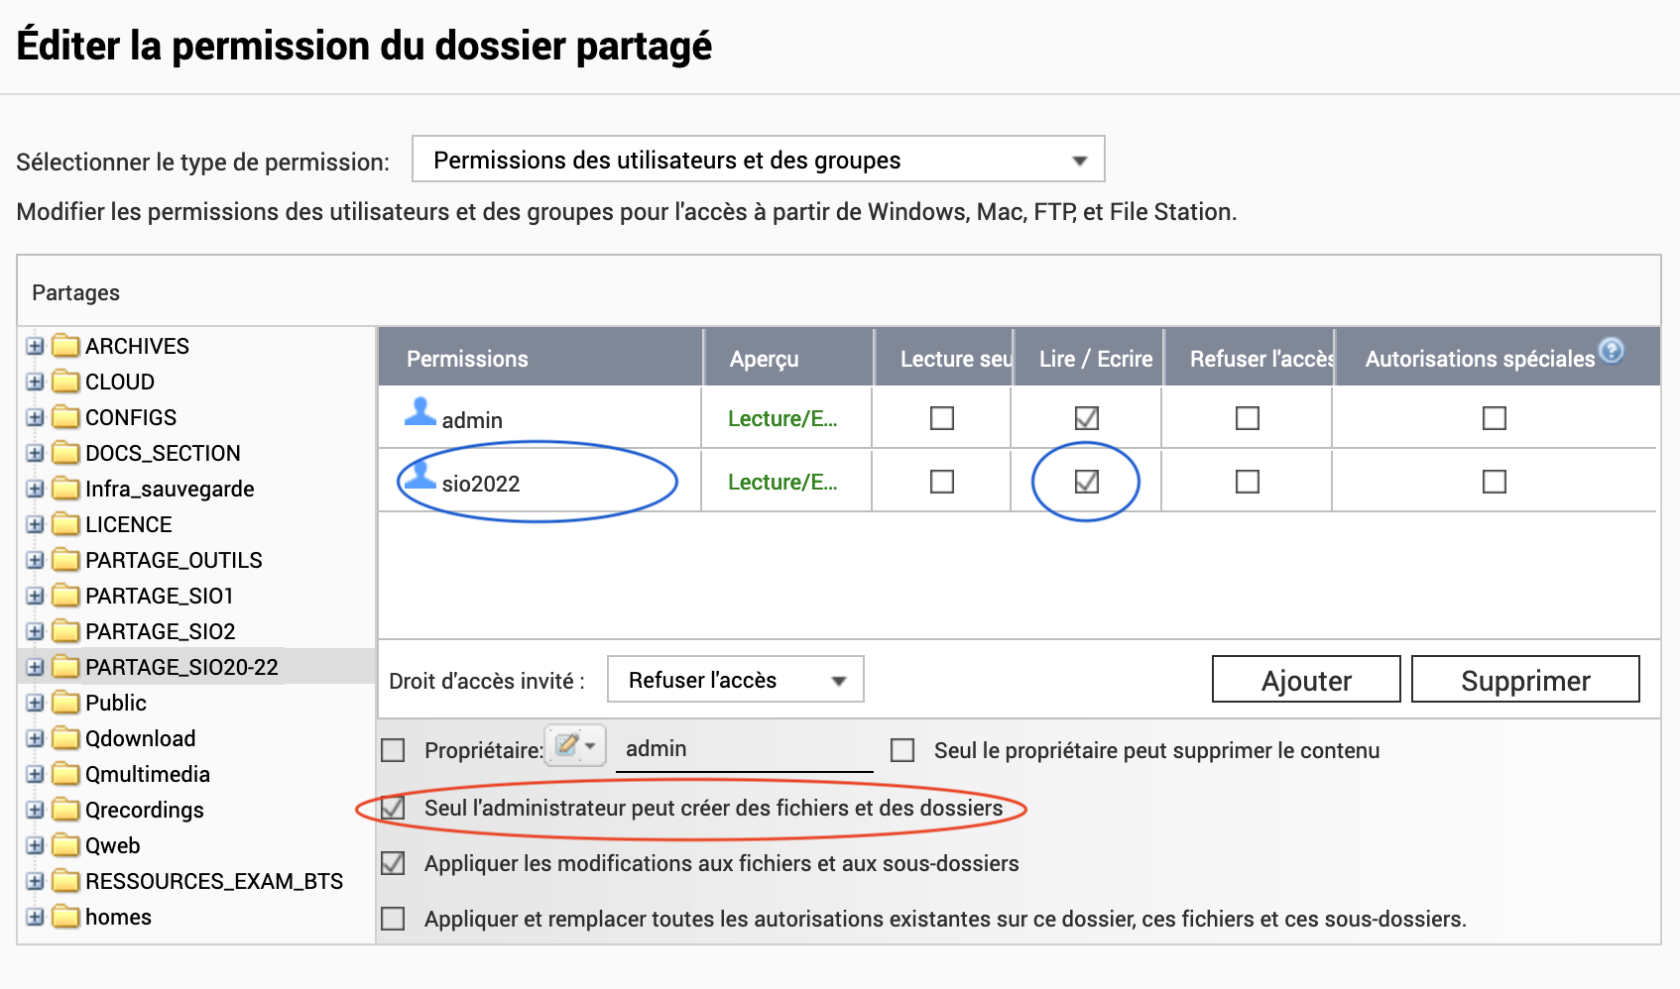This screenshot has width=1680, height=989.
Task: Select the PARTAGE_SIO1 shared folder
Action: pos(159,596)
